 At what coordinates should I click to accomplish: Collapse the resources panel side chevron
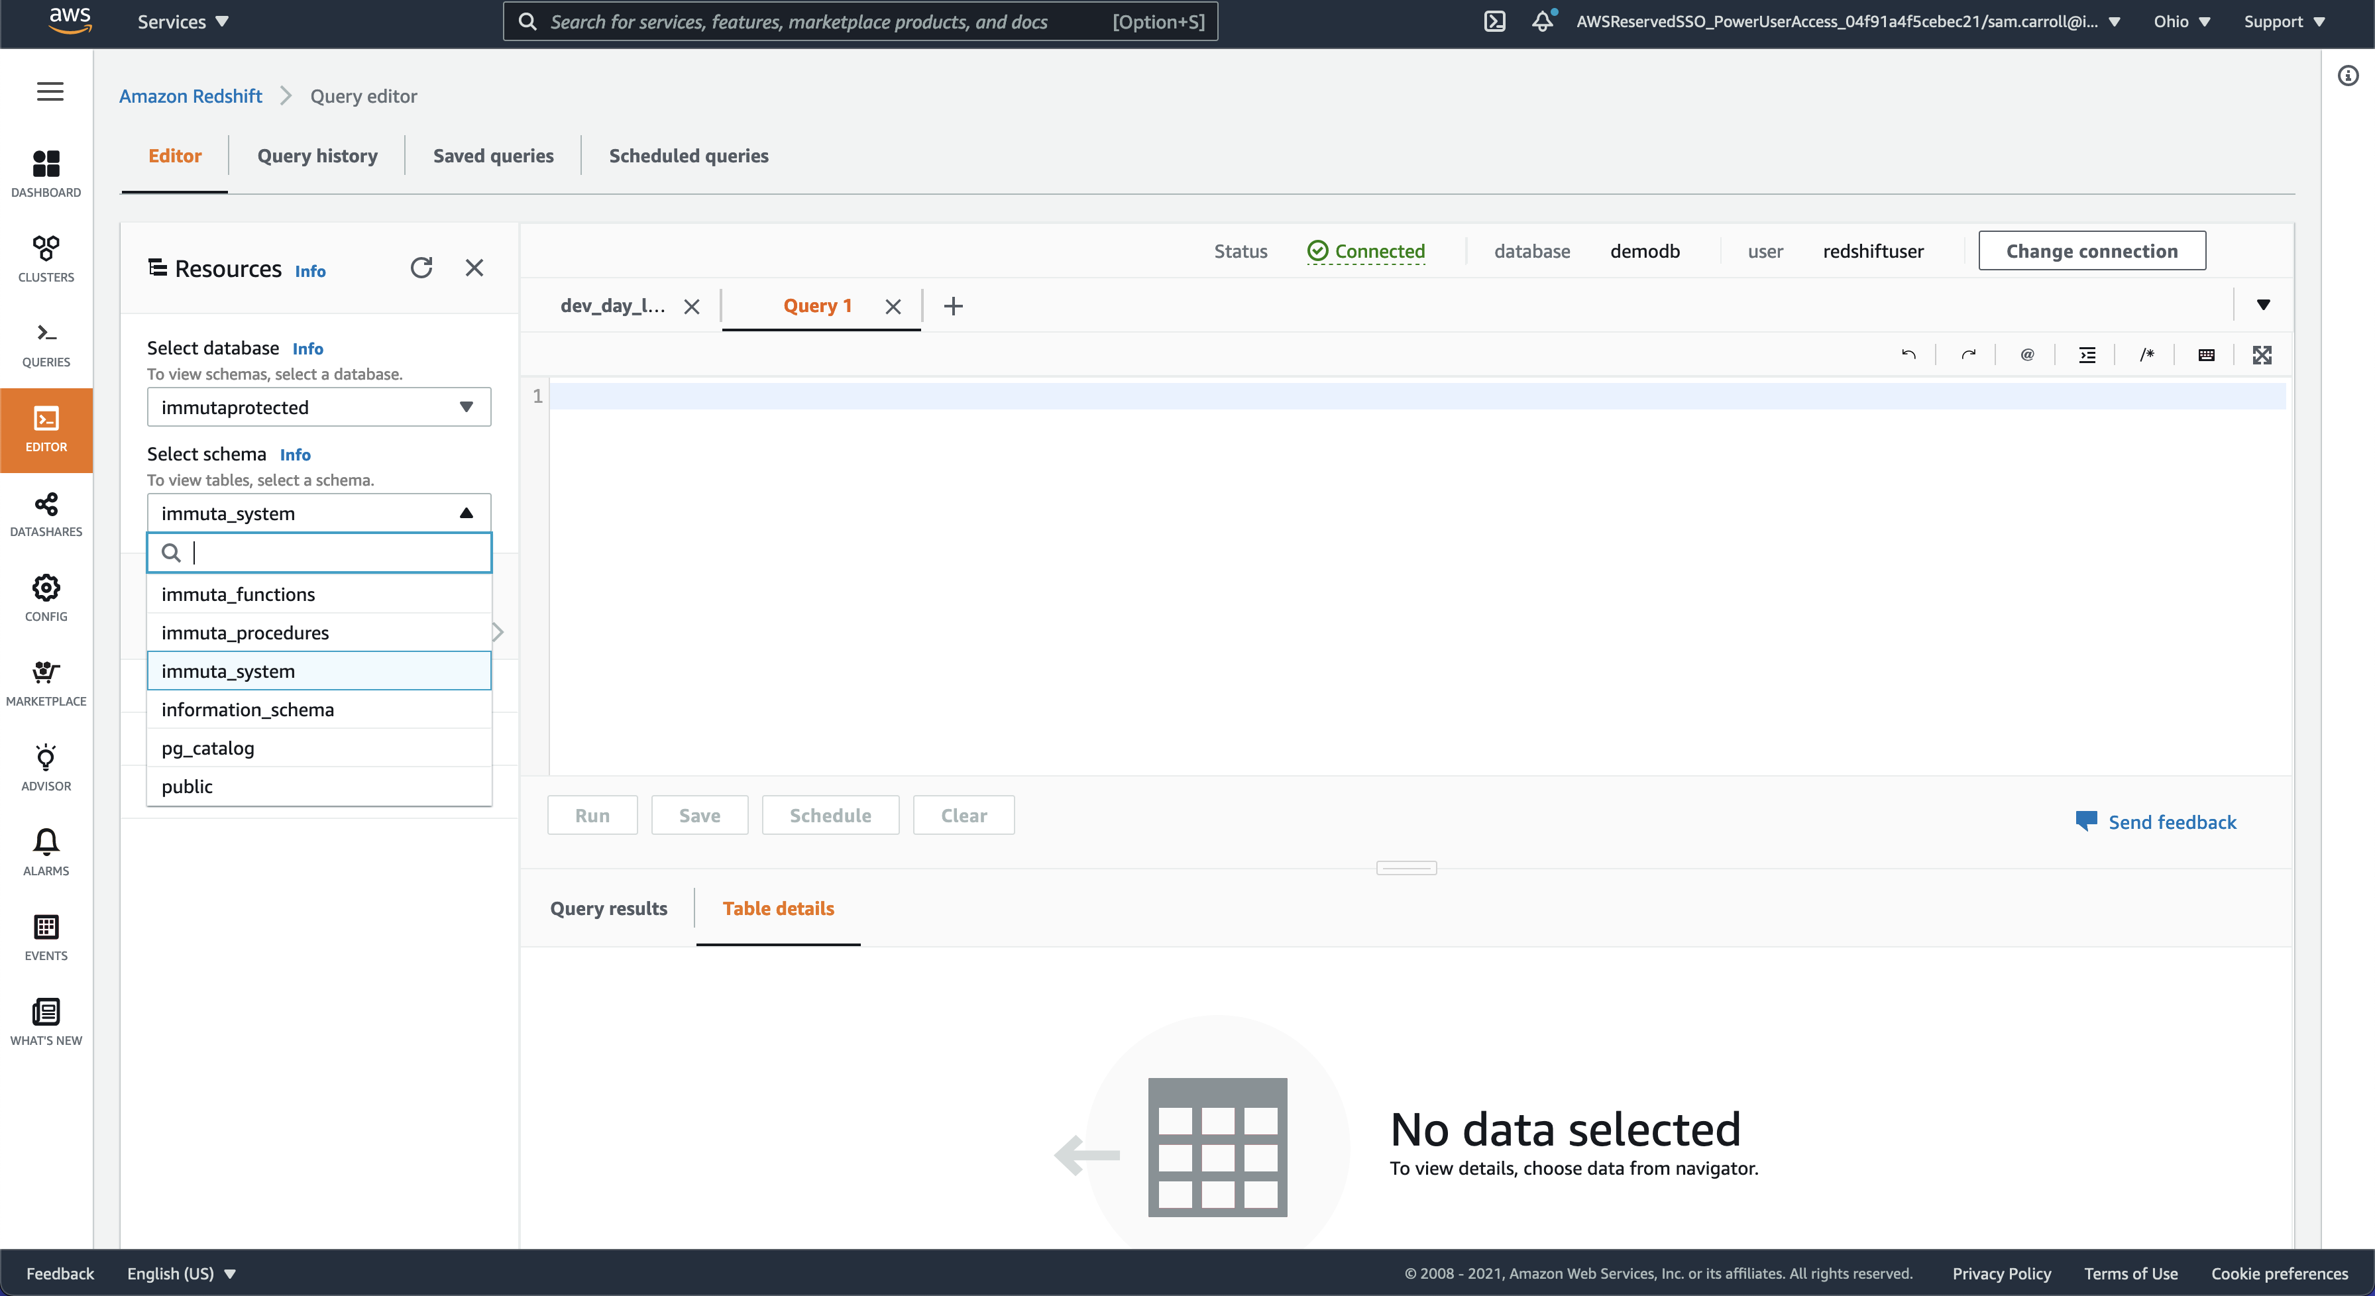(x=498, y=632)
